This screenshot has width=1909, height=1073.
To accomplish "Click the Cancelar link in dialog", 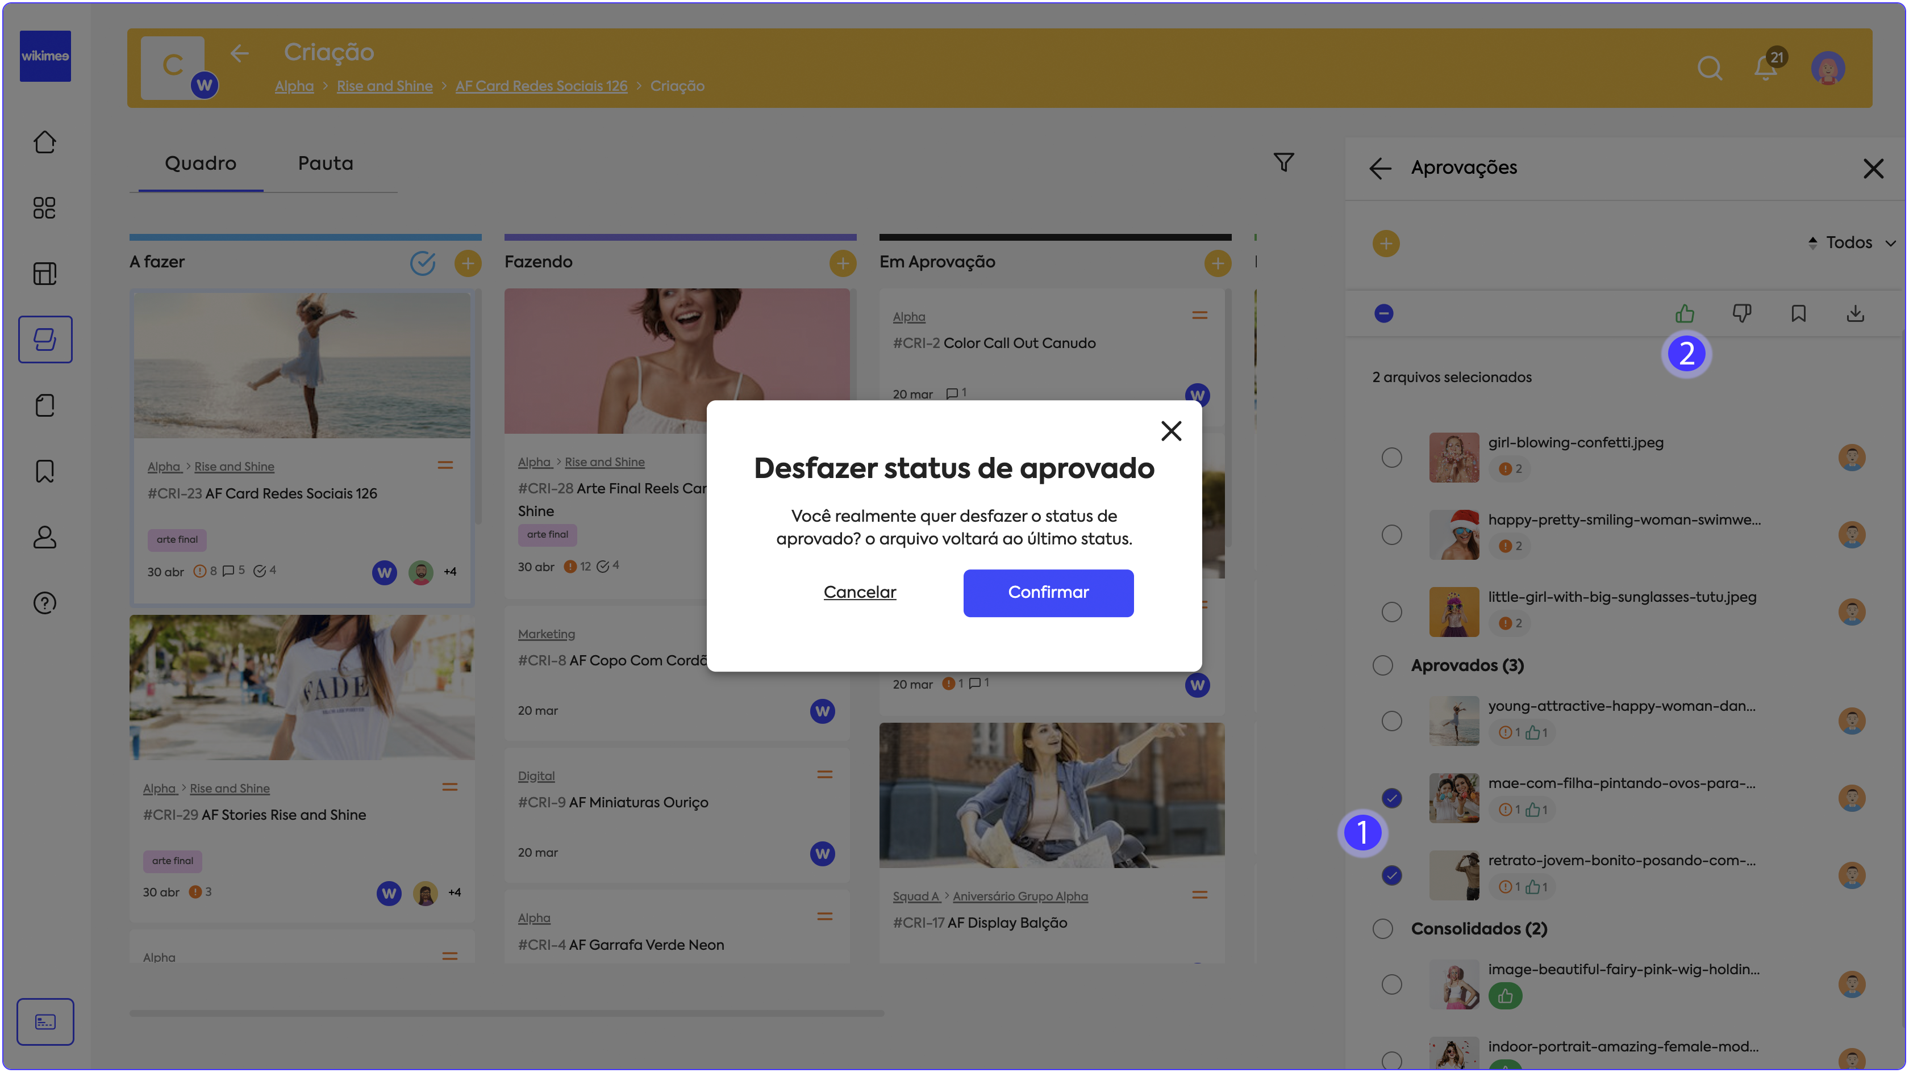I will 860,592.
